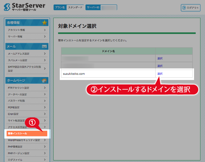Click chevron next to MIME設定
Screen dimensions: 205x162
pos(45,107)
